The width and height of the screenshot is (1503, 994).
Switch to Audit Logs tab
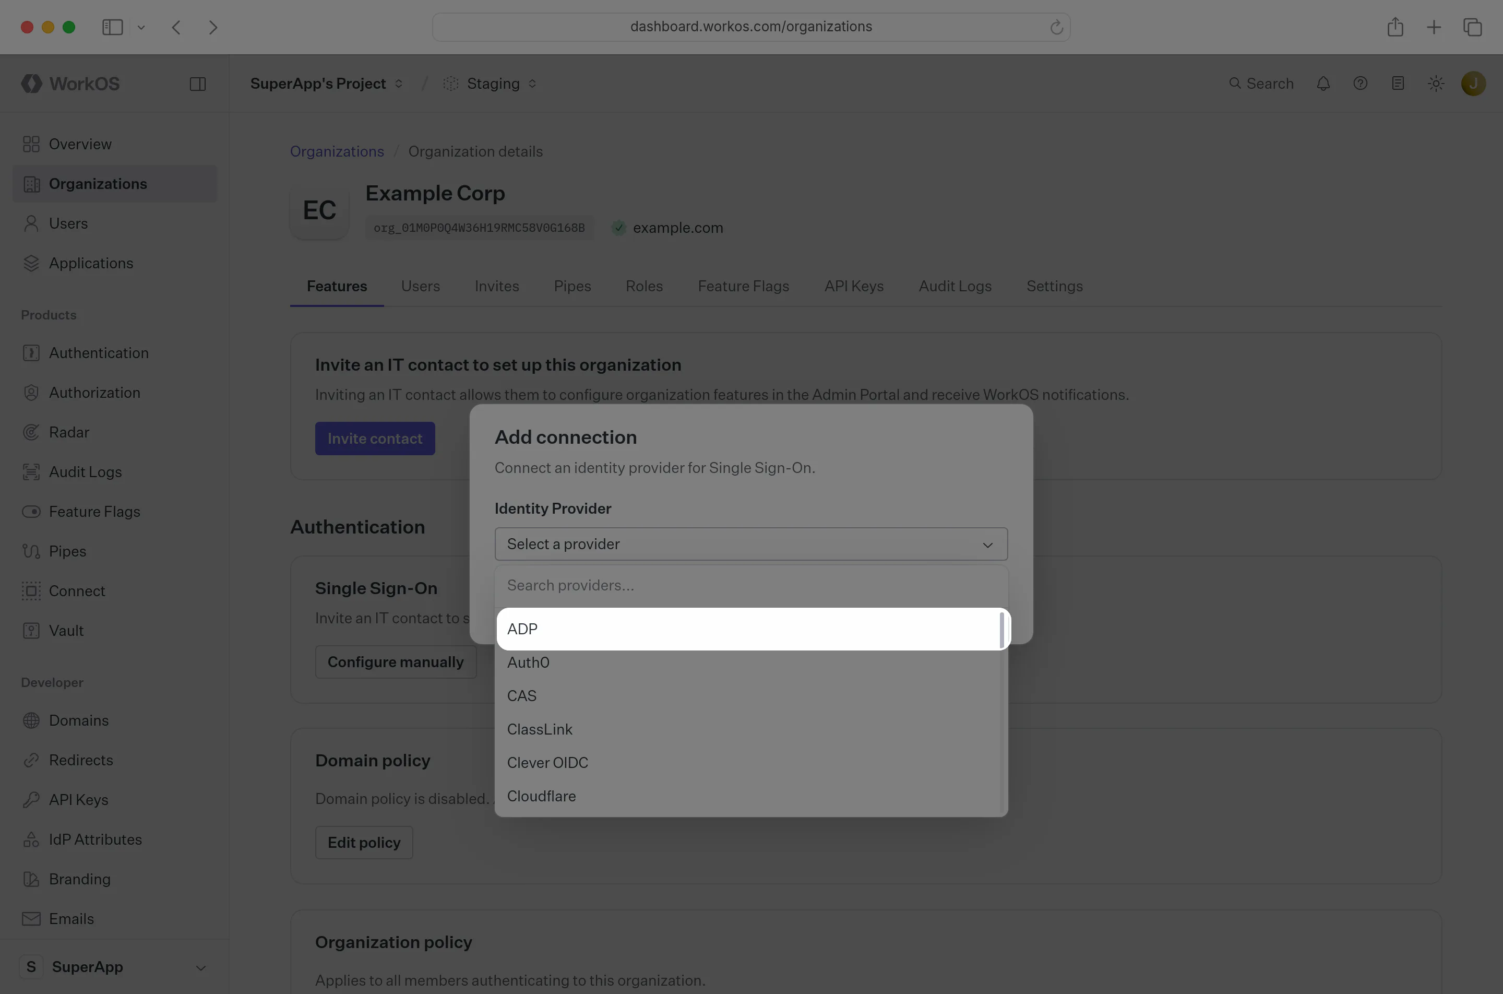coord(955,286)
